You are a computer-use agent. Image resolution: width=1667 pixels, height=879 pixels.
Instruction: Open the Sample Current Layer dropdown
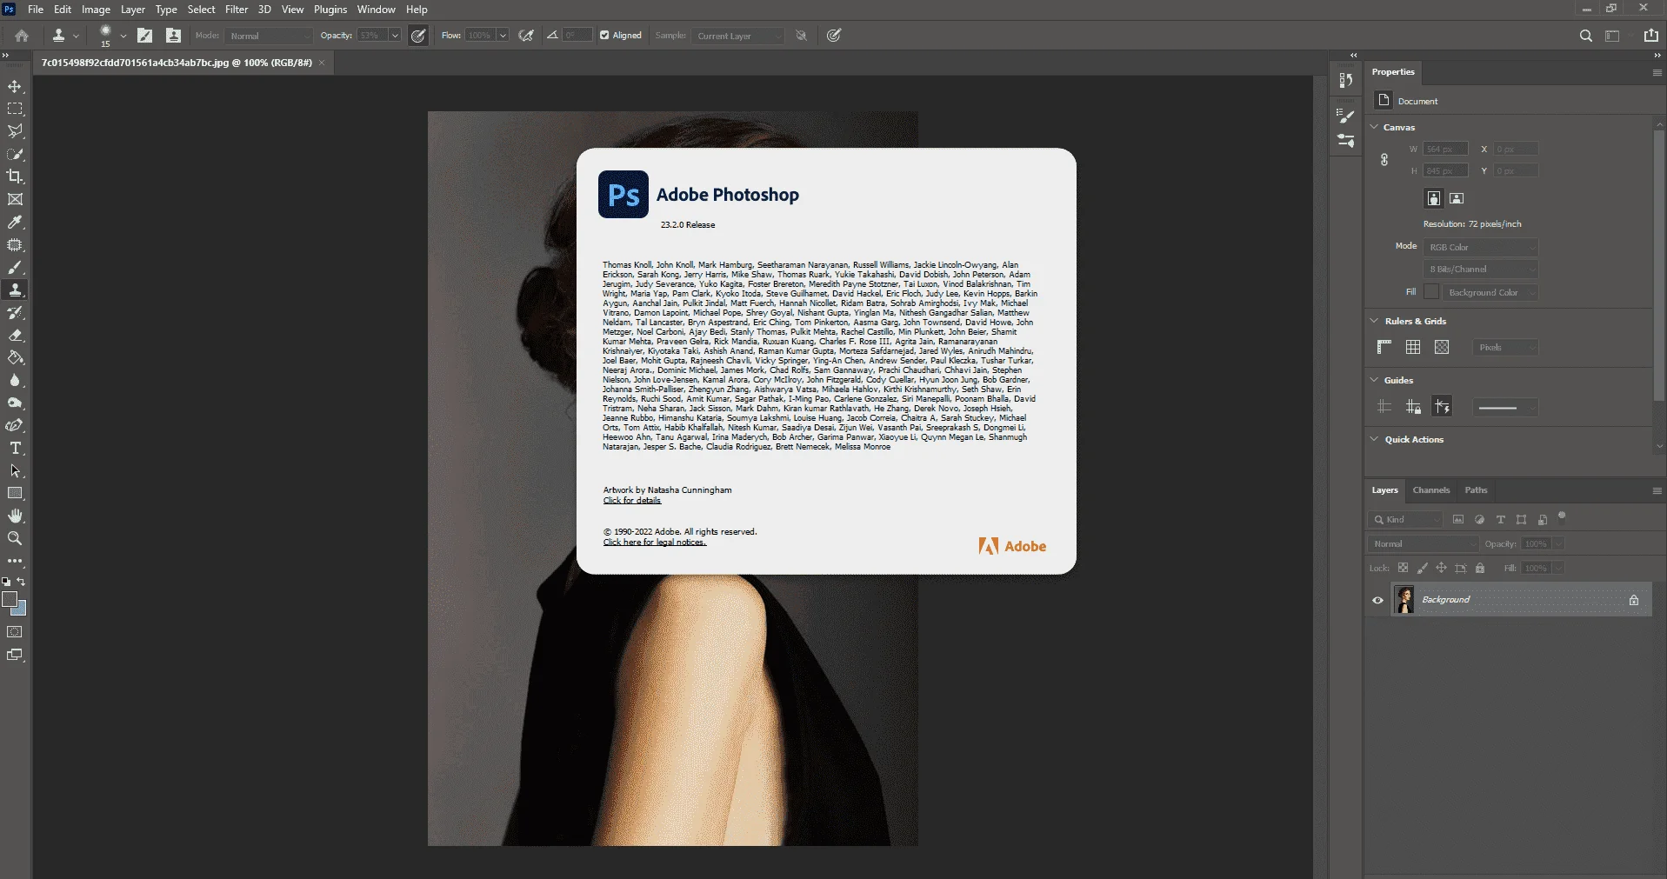click(x=738, y=36)
